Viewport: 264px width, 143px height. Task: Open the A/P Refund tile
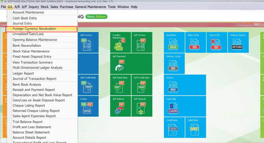pos(120,106)
